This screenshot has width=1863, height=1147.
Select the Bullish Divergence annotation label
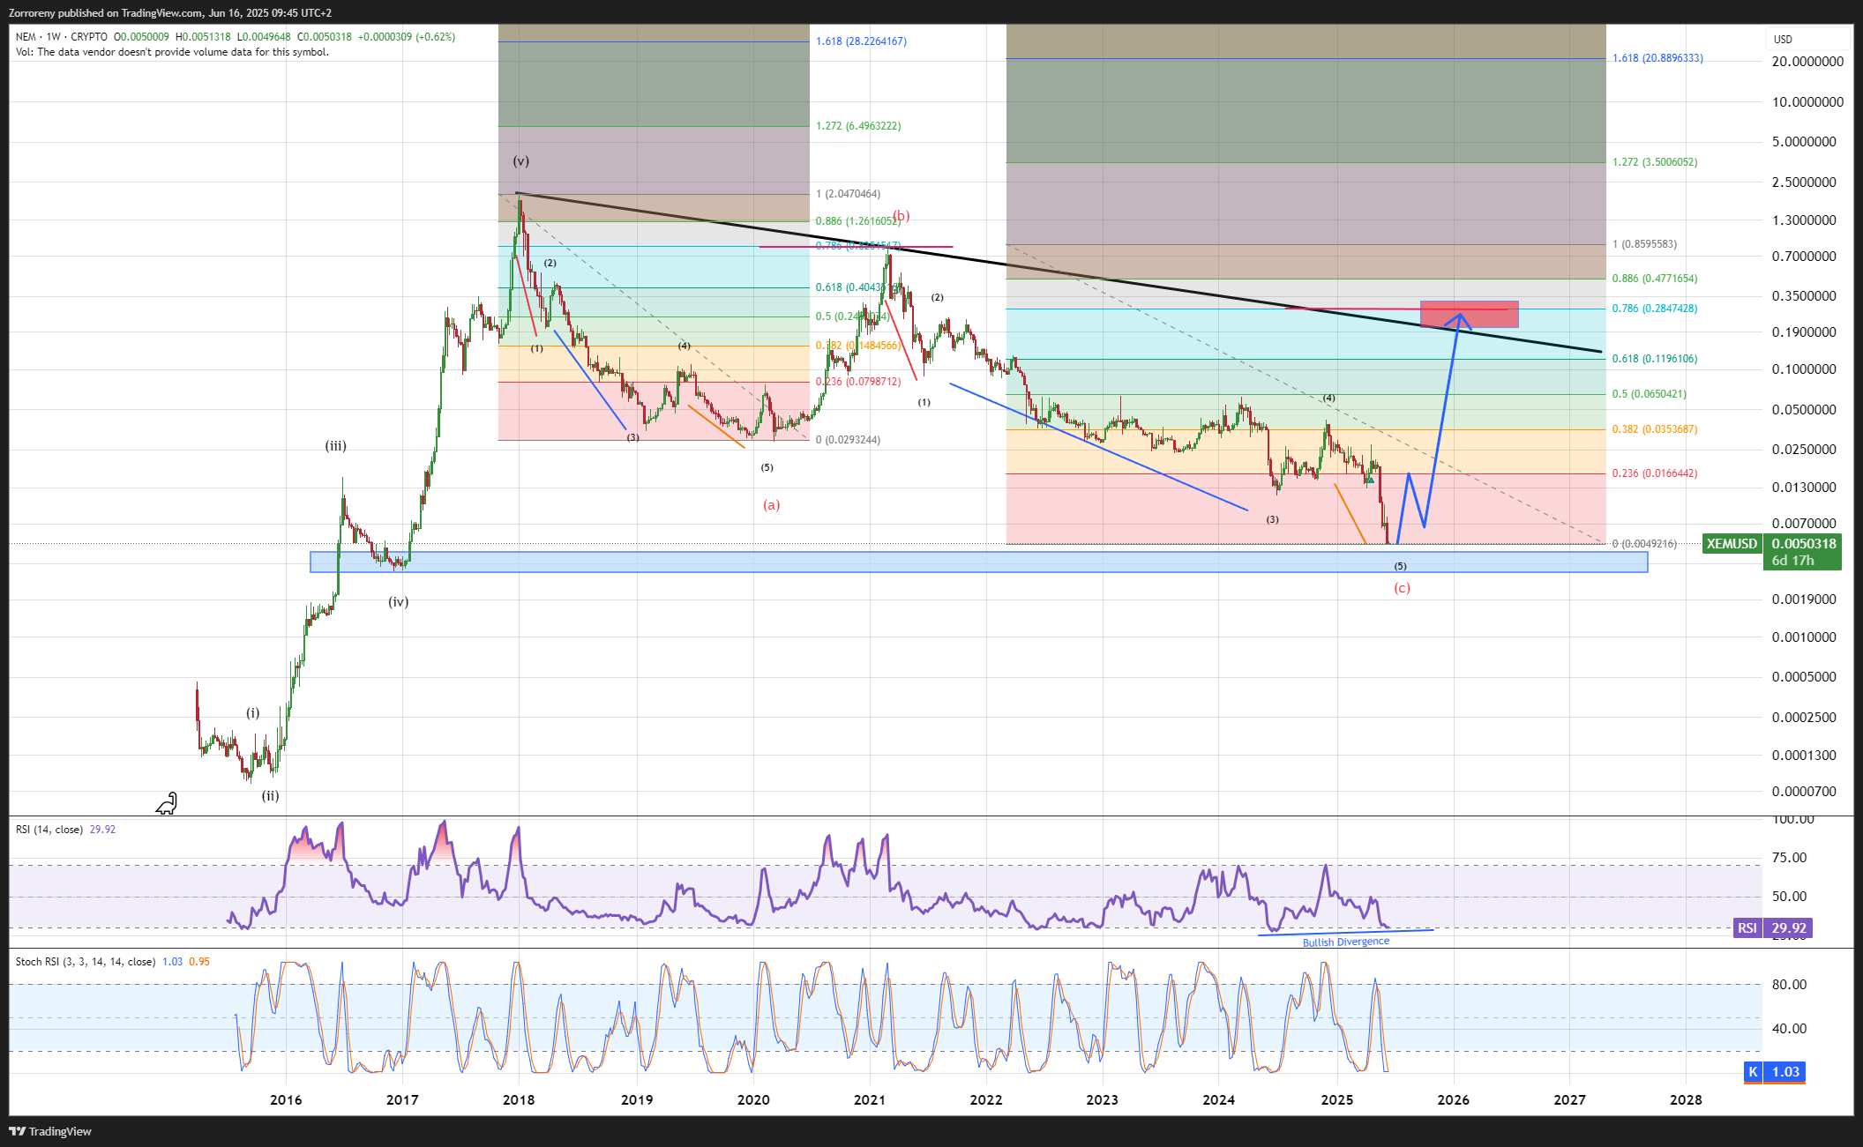(1346, 942)
